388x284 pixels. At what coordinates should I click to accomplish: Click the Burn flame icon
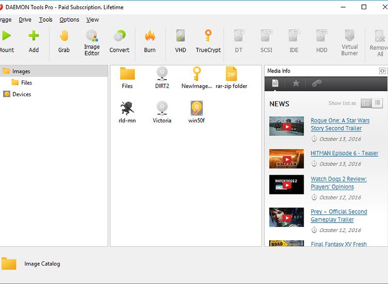tap(150, 36)
